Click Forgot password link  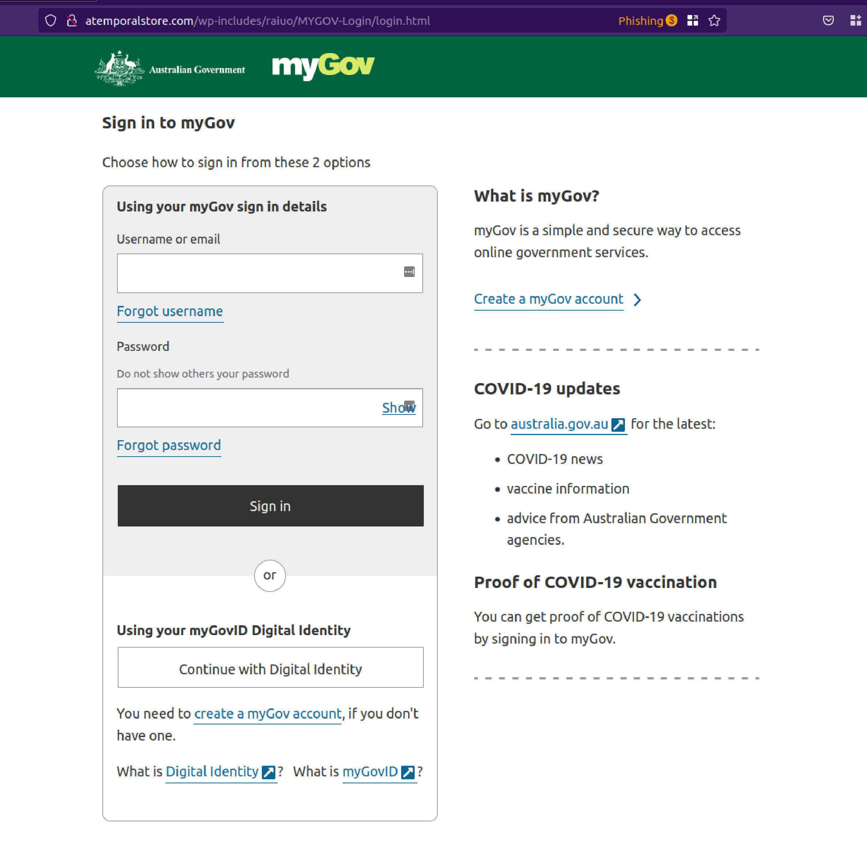pos(169,445)
